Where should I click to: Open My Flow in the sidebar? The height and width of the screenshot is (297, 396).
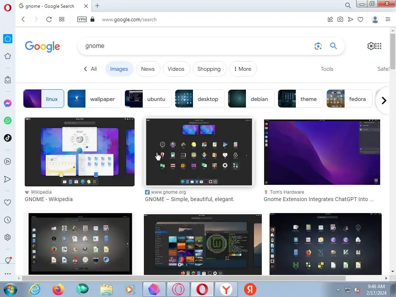click(8, 179)
